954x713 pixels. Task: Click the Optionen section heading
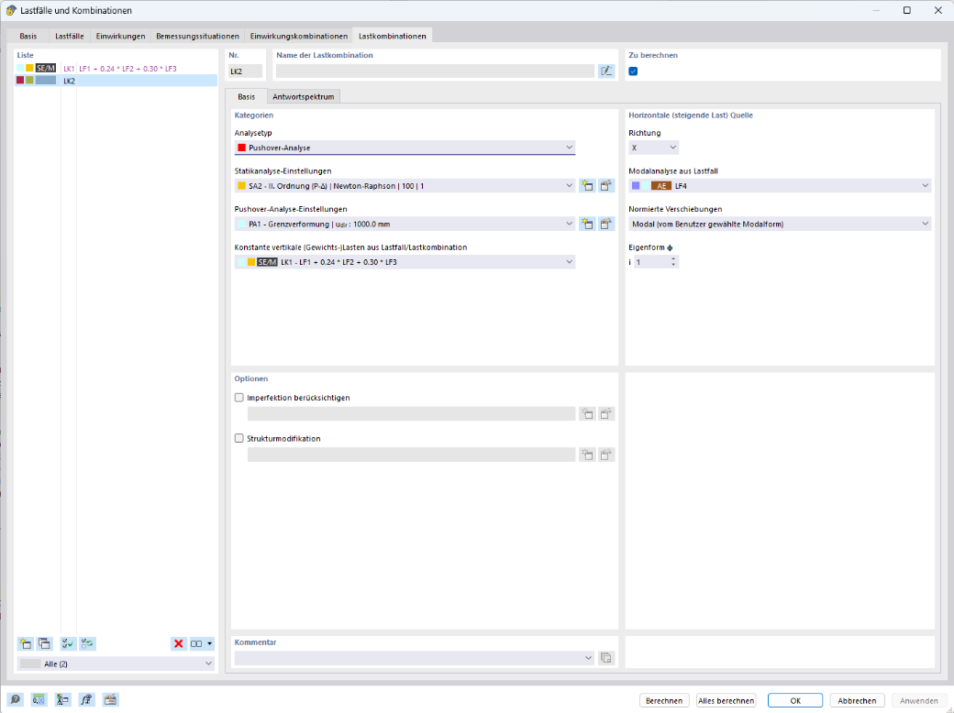pyautogui.click(x=251, y=378)
